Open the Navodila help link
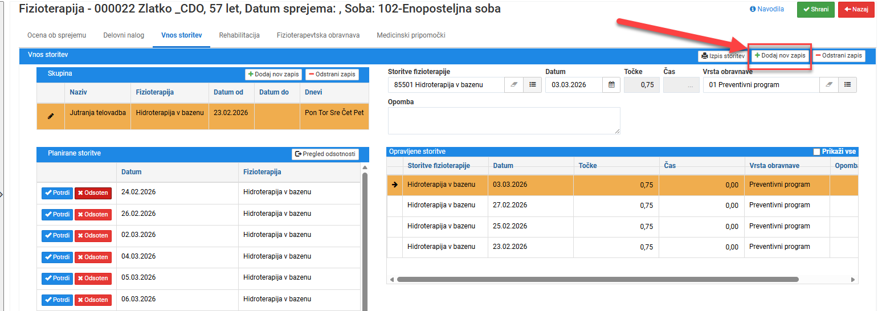 coord(767,9)
